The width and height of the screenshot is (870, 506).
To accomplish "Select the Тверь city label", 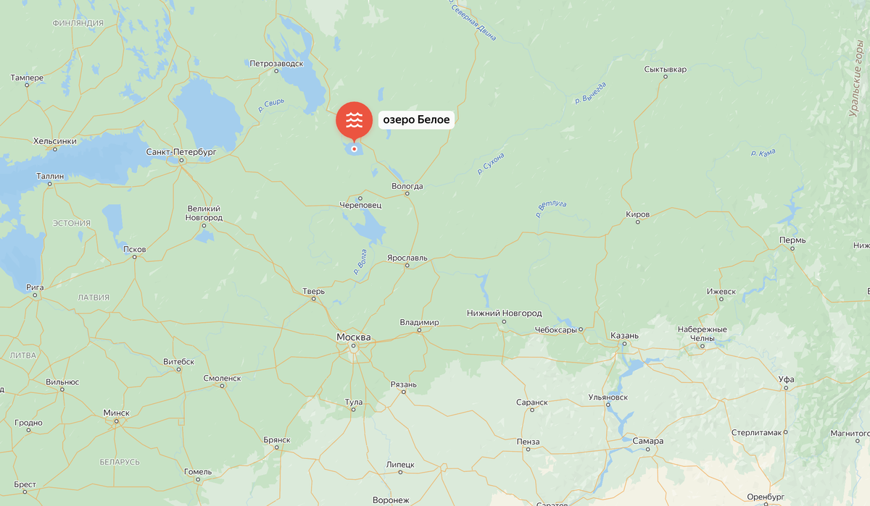I will click(313, 291).
